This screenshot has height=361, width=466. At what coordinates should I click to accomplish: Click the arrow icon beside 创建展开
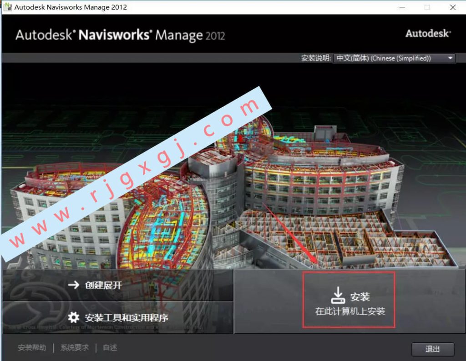pos(74,285)
